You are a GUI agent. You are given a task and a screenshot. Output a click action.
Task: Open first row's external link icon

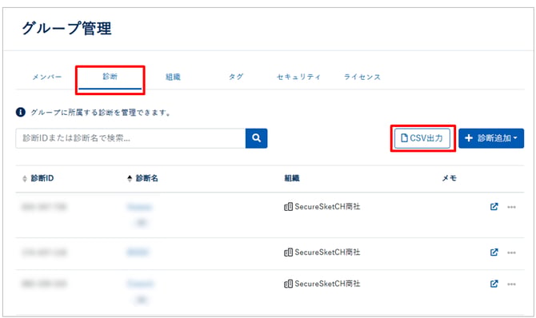(494, 207)
